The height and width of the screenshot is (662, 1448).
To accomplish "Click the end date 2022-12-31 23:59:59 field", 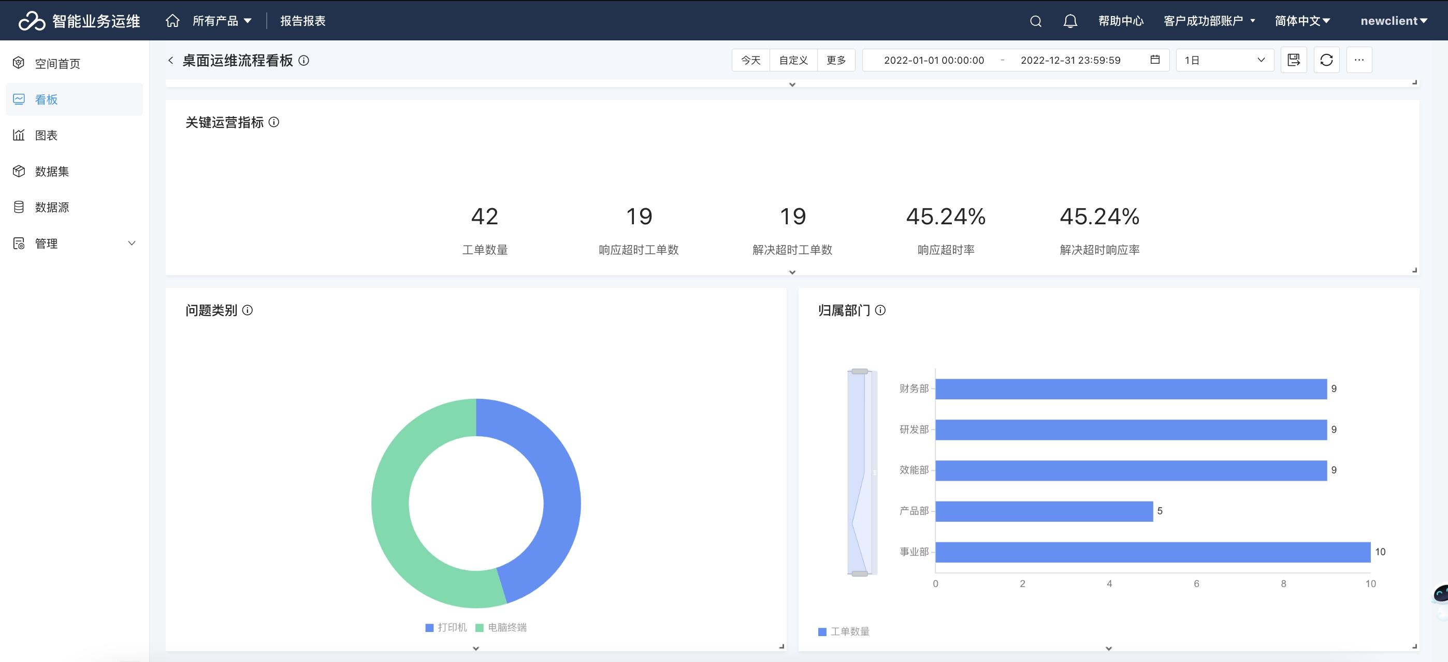I will pos(1070,60).
